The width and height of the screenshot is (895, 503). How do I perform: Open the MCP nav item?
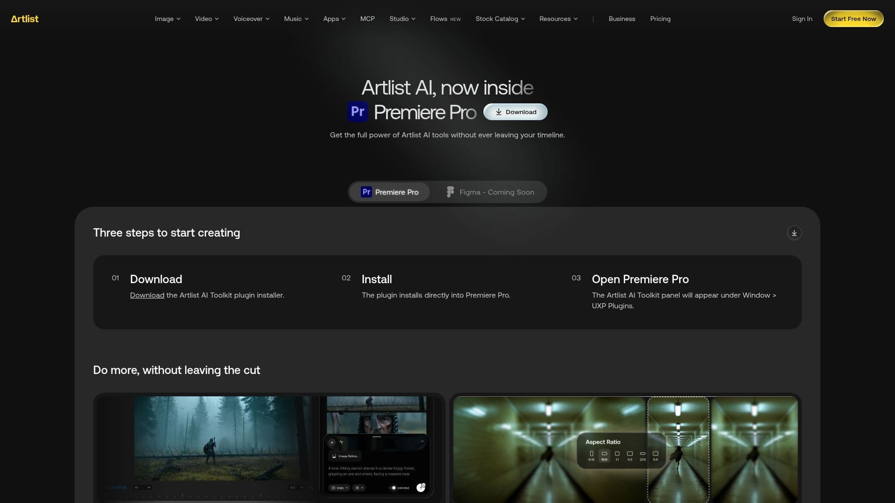coord(367,19)
